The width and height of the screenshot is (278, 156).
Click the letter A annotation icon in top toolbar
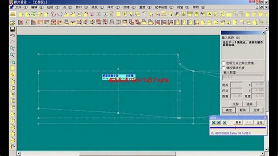tap(210, 14)
